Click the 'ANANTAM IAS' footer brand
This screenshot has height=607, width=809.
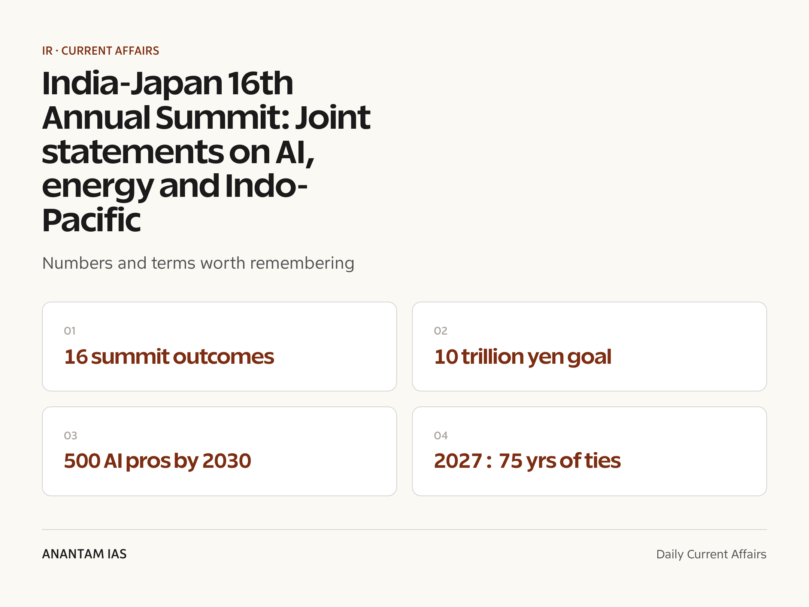[84, 554]
